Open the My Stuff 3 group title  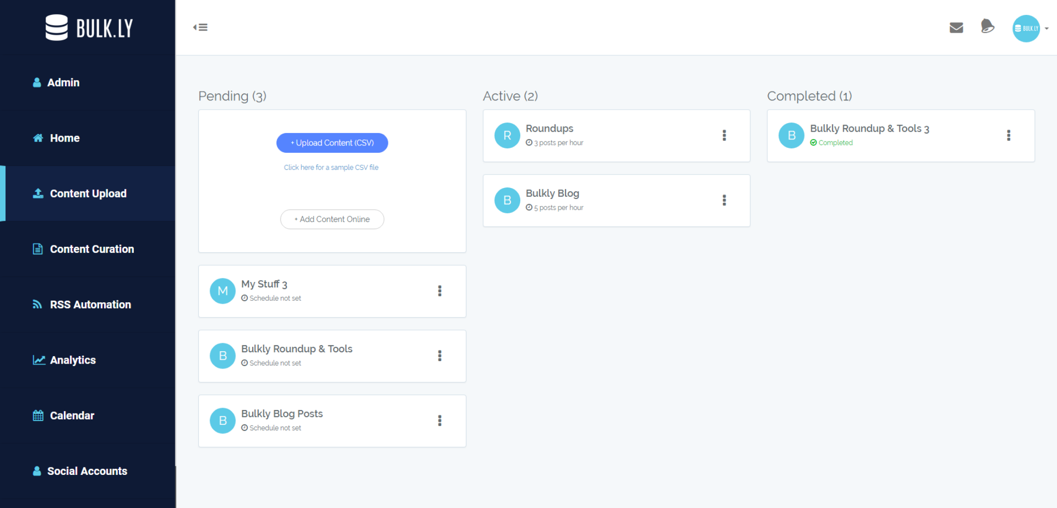[x=264, y=284]
